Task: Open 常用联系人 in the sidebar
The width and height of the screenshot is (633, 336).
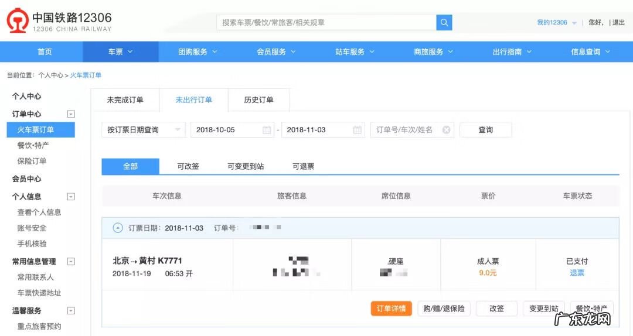Action: tap(36, 277)
